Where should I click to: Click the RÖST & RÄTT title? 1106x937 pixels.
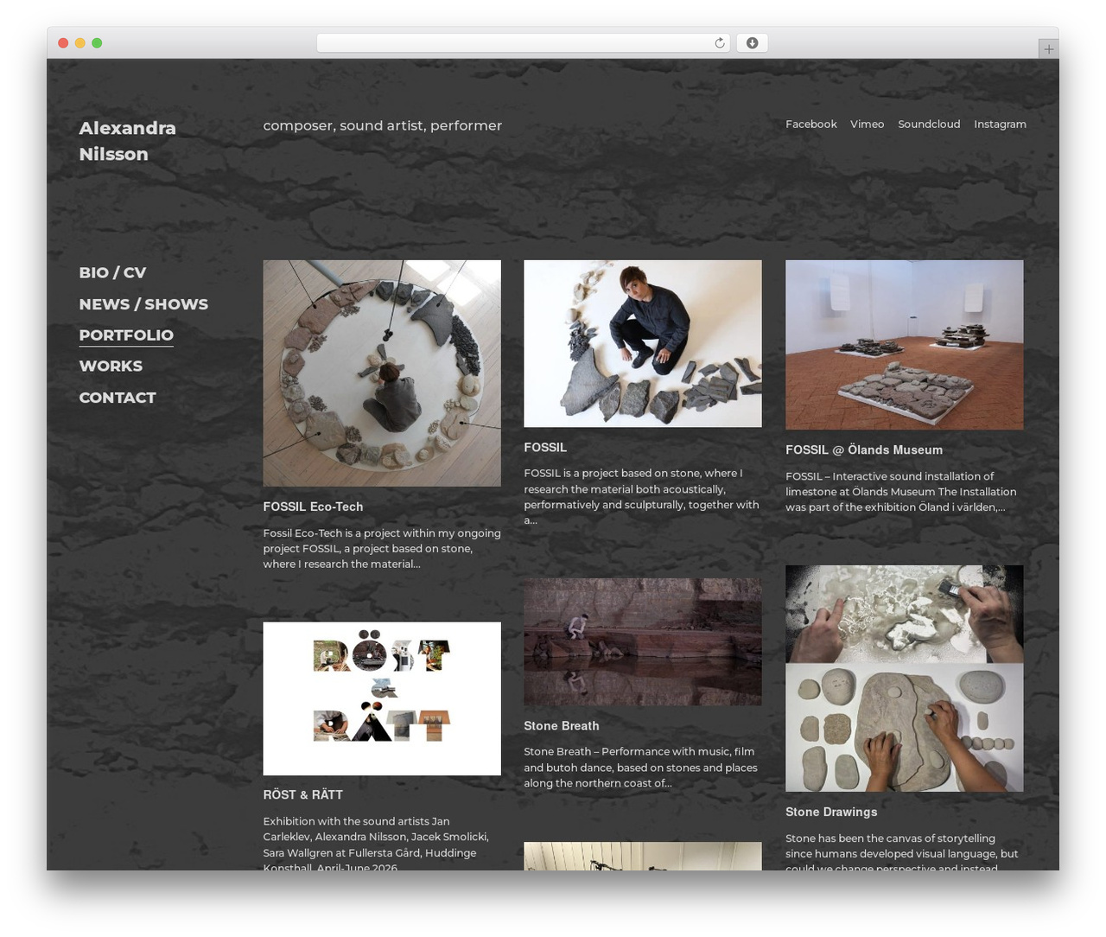pos(303,795)
